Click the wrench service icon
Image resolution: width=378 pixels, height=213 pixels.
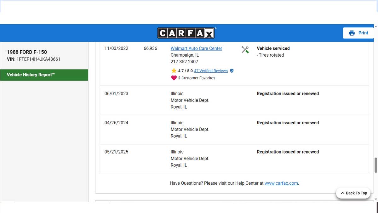(245, 50)
